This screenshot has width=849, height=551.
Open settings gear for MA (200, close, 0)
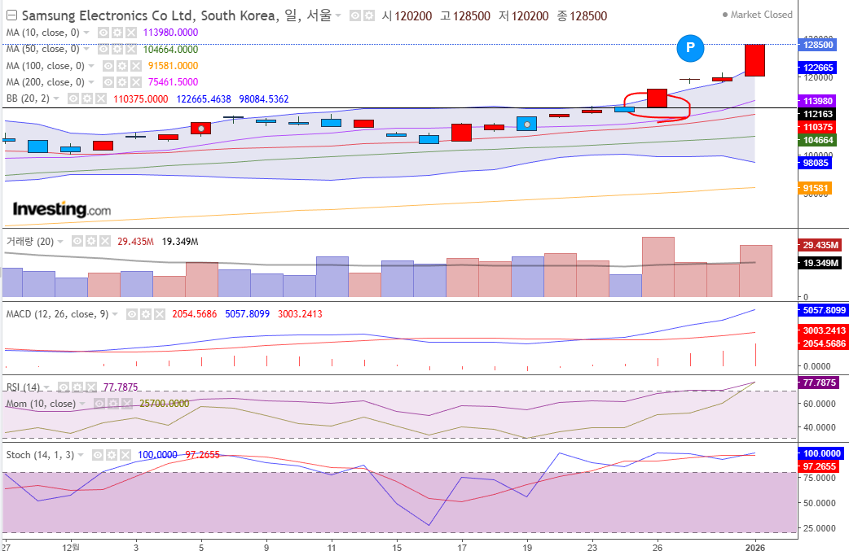(122, 82)
